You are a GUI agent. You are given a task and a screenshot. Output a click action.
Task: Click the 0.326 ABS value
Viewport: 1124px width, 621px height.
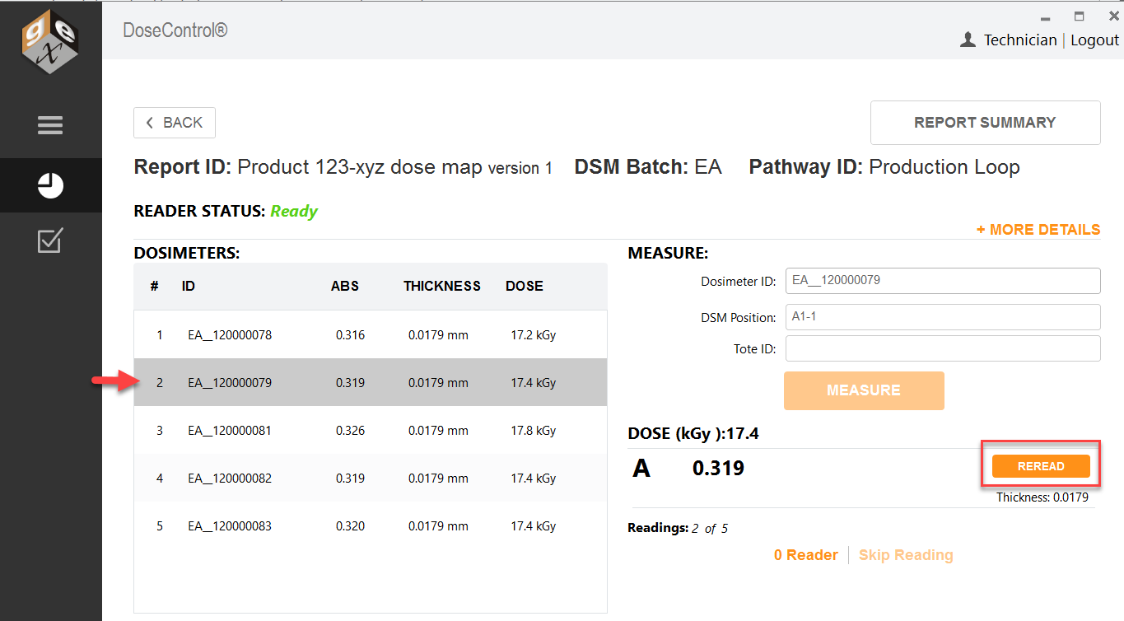pyautogui.click(x=351, y=431)
